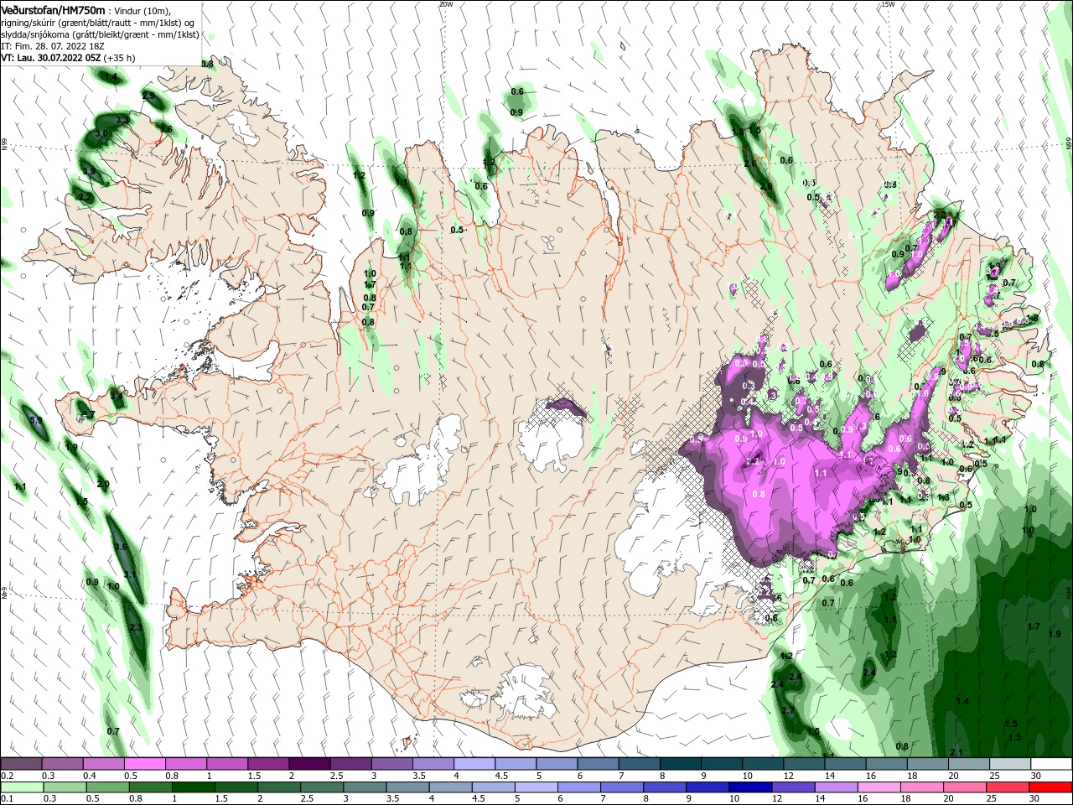Image resolution: width=1073 pixels, height=805 pixels.
Task: Click the Veðurstofan/HM750m map title
Action: tap(53, 9)
